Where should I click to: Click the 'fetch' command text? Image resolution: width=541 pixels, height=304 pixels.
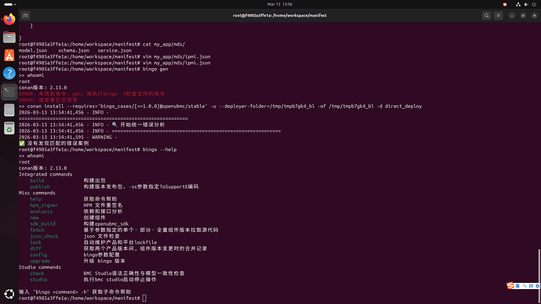[x=37, y=230]
